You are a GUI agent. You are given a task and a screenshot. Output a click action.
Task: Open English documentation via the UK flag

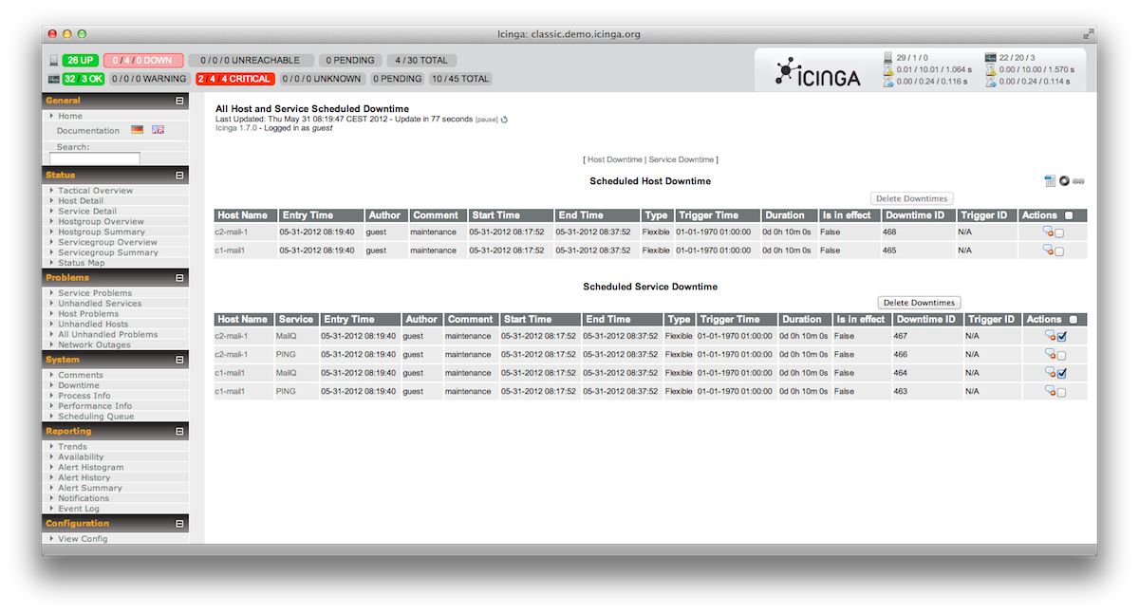pos(158,130)
